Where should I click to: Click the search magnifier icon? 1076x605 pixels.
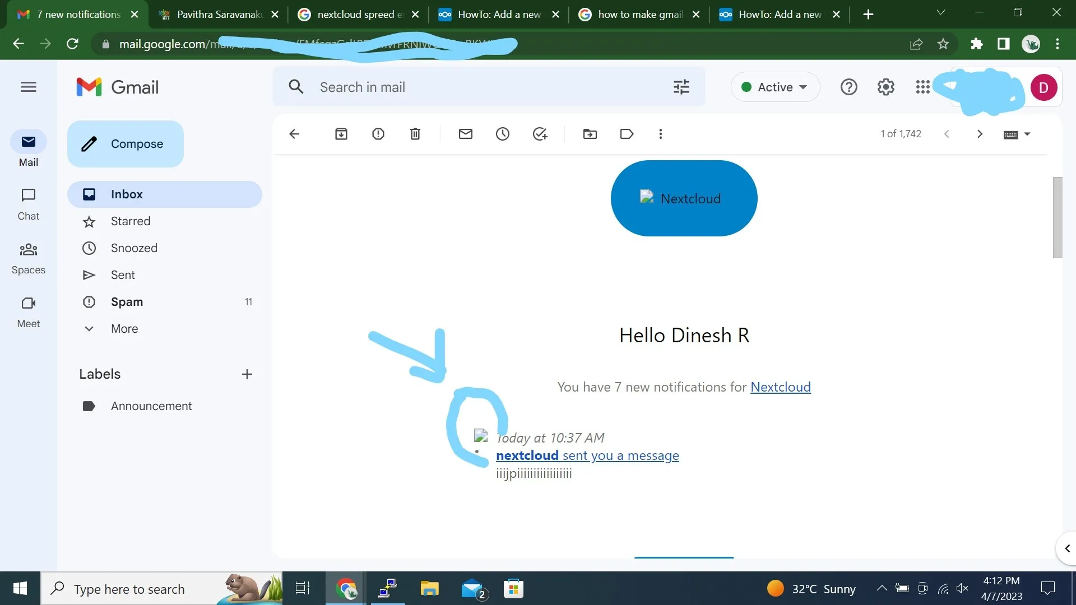pyautogui.click(x=296, y=87)
